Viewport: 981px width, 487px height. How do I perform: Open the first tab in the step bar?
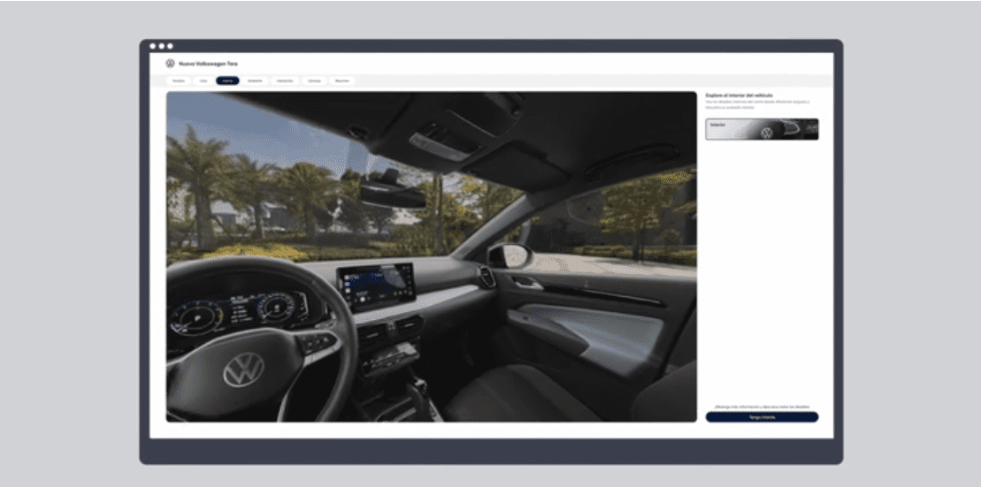pyautogui.click(x=179, y=80)
